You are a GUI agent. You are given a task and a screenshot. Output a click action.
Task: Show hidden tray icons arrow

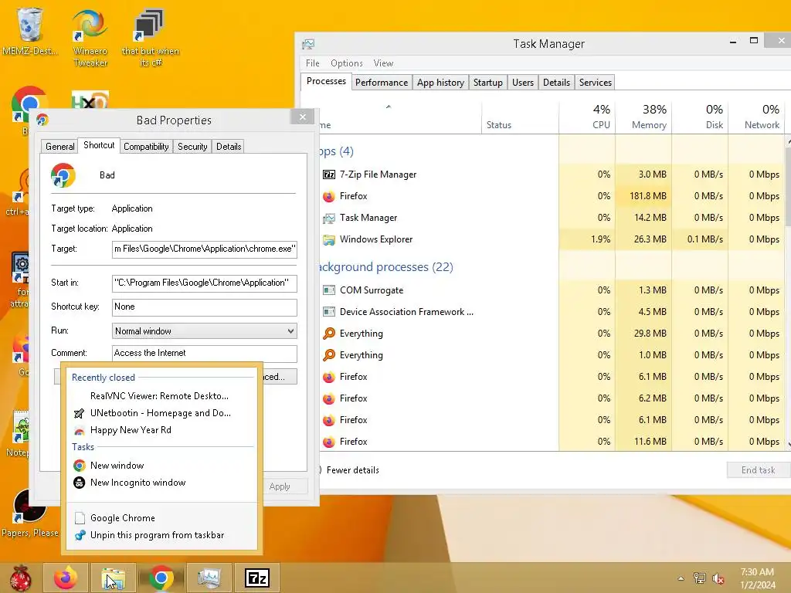coord(681,578)
